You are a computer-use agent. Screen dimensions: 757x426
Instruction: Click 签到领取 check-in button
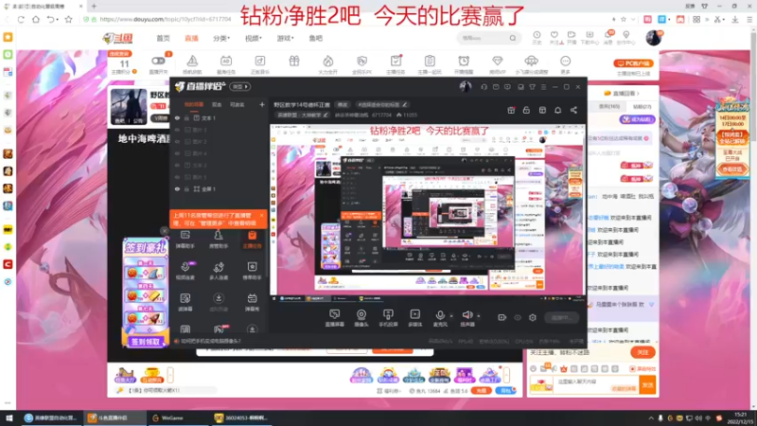pyautogui.click(x=146, y=342)
